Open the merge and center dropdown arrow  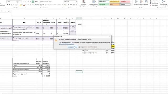click(62, 5)
